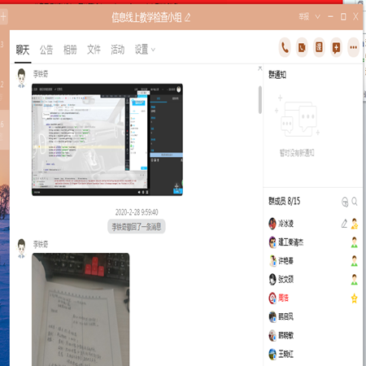This screenshot has width=366, height=366.
Task: Click 李铁奇's avatar on the notebook photo message
Action: [21, 249]
